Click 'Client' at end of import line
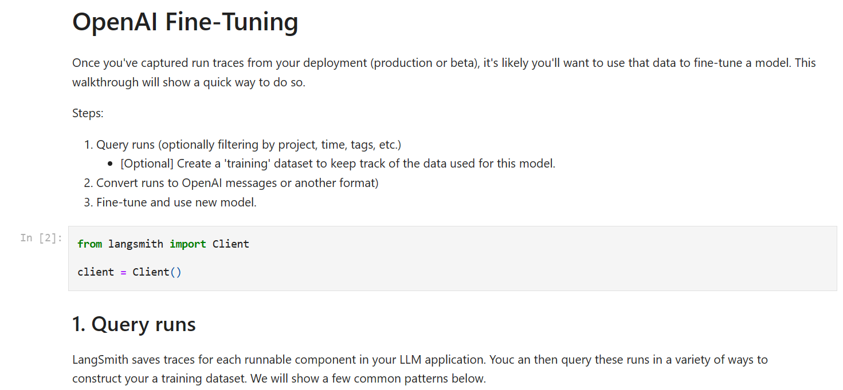This screenshot has width=843, height=390. click(230, 244)
